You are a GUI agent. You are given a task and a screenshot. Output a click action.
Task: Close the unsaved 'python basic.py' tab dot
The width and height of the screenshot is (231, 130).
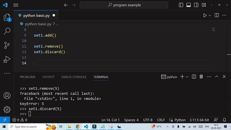point(54,15)
